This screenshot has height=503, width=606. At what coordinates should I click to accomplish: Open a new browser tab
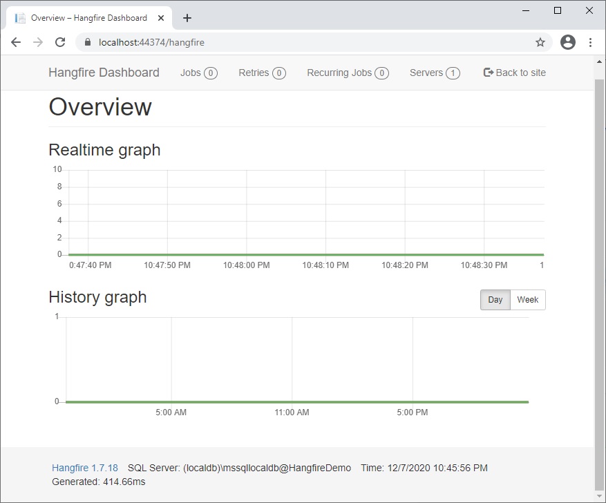[187, 18]
